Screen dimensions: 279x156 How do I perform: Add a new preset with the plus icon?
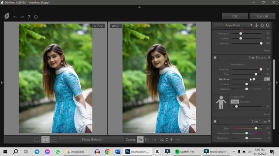256,25
